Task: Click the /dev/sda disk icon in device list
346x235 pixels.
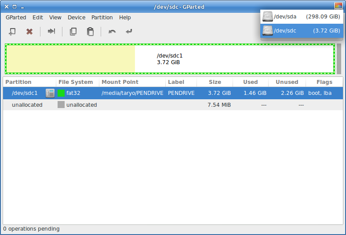Action: [267, 17]
